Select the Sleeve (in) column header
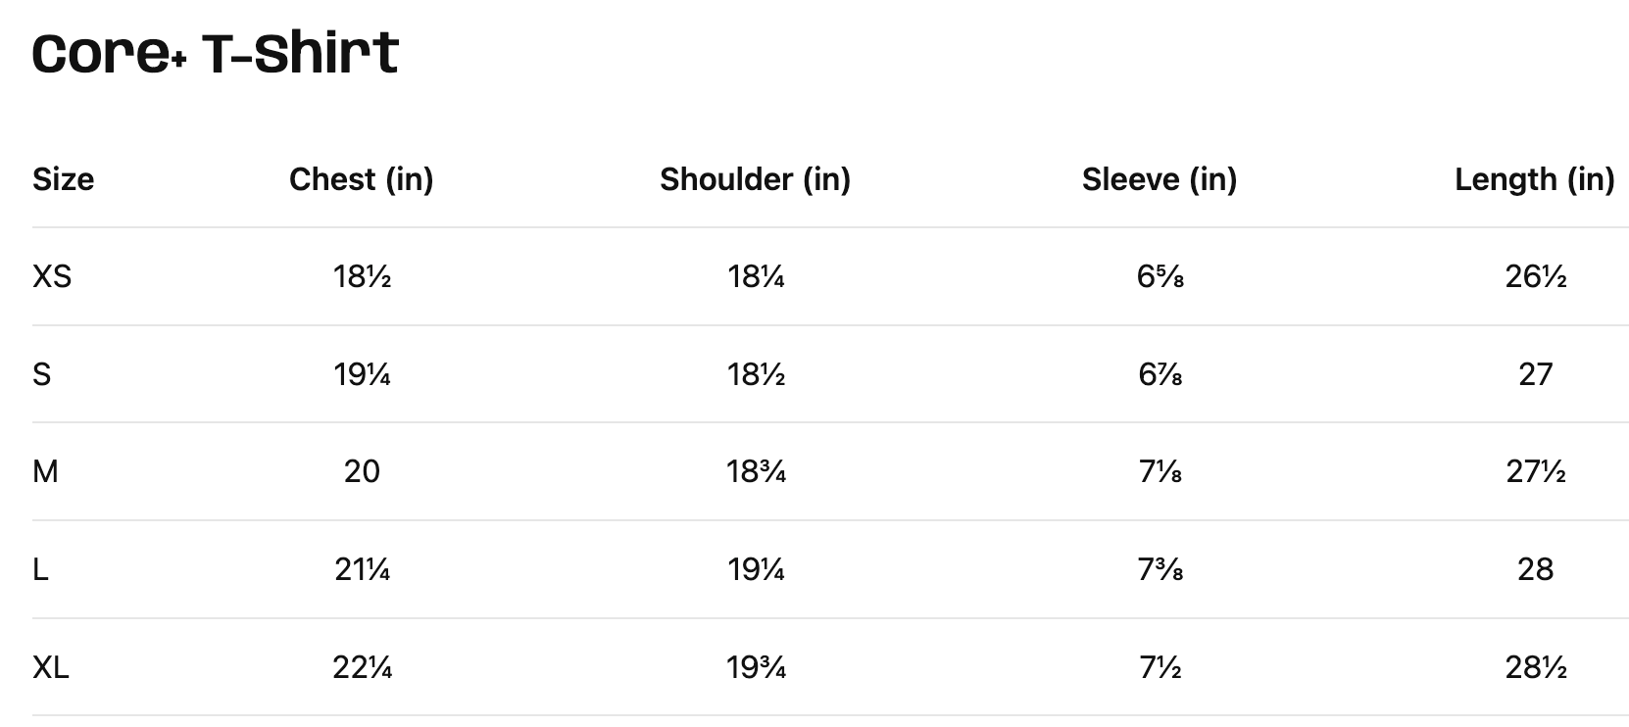 (1160, 179)
